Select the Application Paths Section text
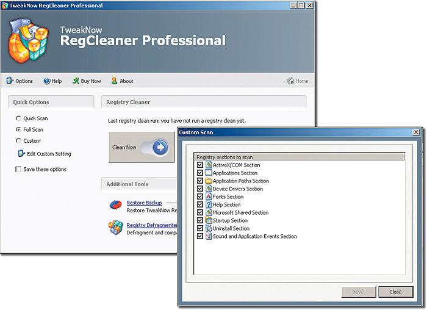 tap(241, 181)
